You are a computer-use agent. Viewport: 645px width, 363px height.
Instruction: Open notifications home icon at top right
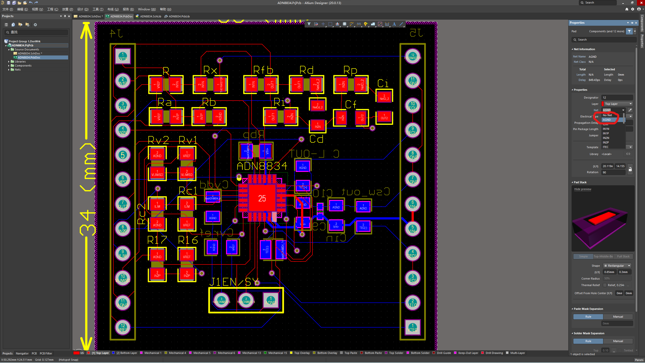[627, 9]
